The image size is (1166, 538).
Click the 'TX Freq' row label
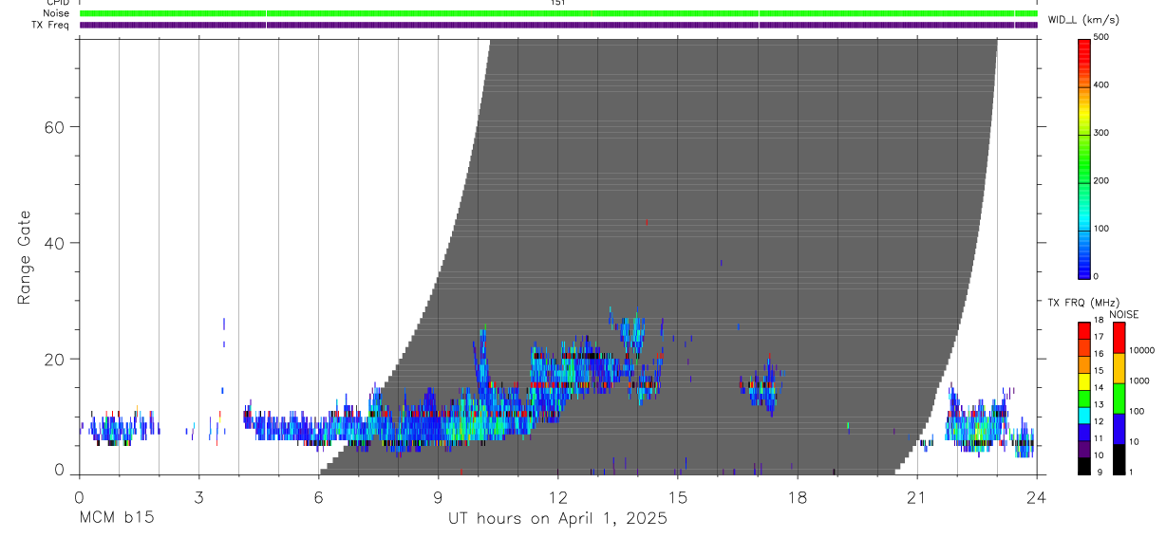click(50, 25)
